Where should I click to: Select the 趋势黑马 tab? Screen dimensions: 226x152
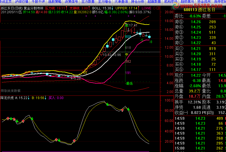[x=187, y=2]
